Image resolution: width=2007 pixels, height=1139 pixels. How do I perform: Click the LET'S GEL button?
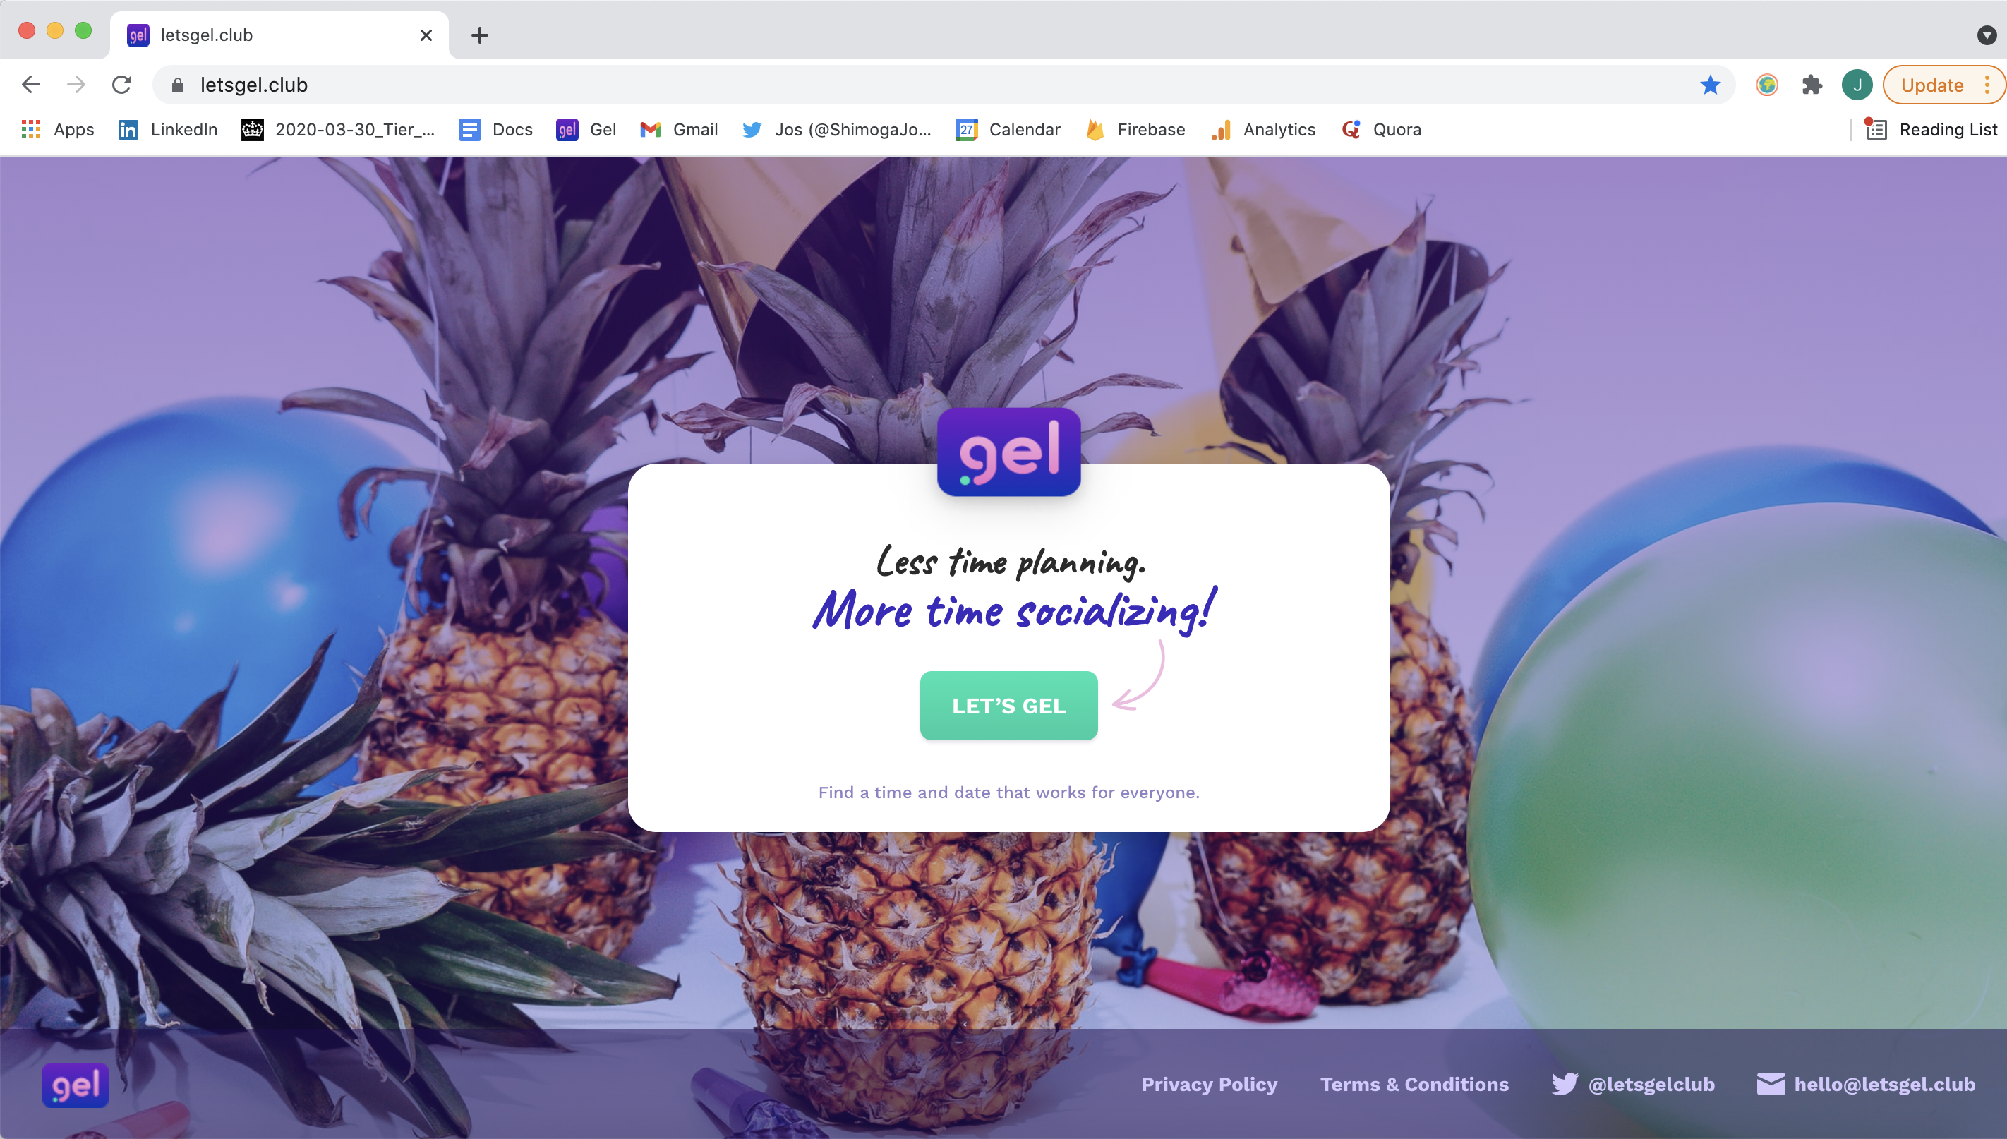pos(1009,706)
